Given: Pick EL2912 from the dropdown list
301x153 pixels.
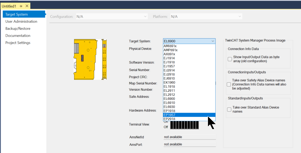Looking at the screenshot, I should (189, 94).
